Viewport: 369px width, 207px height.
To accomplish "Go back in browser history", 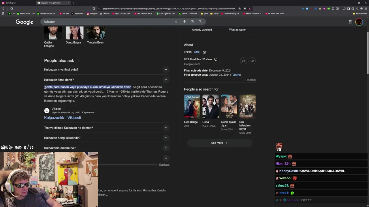I will pos(3,9).
